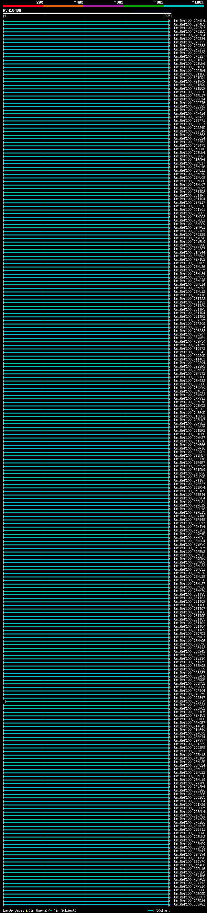Click hit UniRef100_Q9BKC9
Viewport: 207px width, 913px height.
pos(190,263)
